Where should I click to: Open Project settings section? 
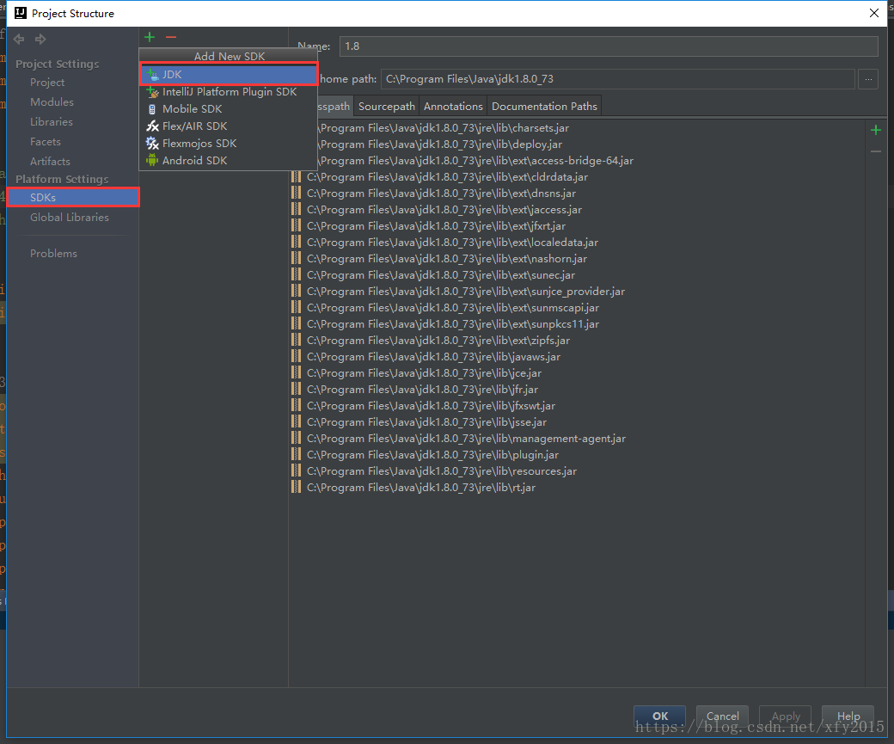point(47,83)
